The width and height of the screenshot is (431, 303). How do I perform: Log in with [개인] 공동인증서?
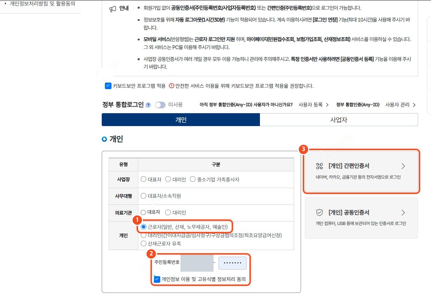[x=361, y=218]
